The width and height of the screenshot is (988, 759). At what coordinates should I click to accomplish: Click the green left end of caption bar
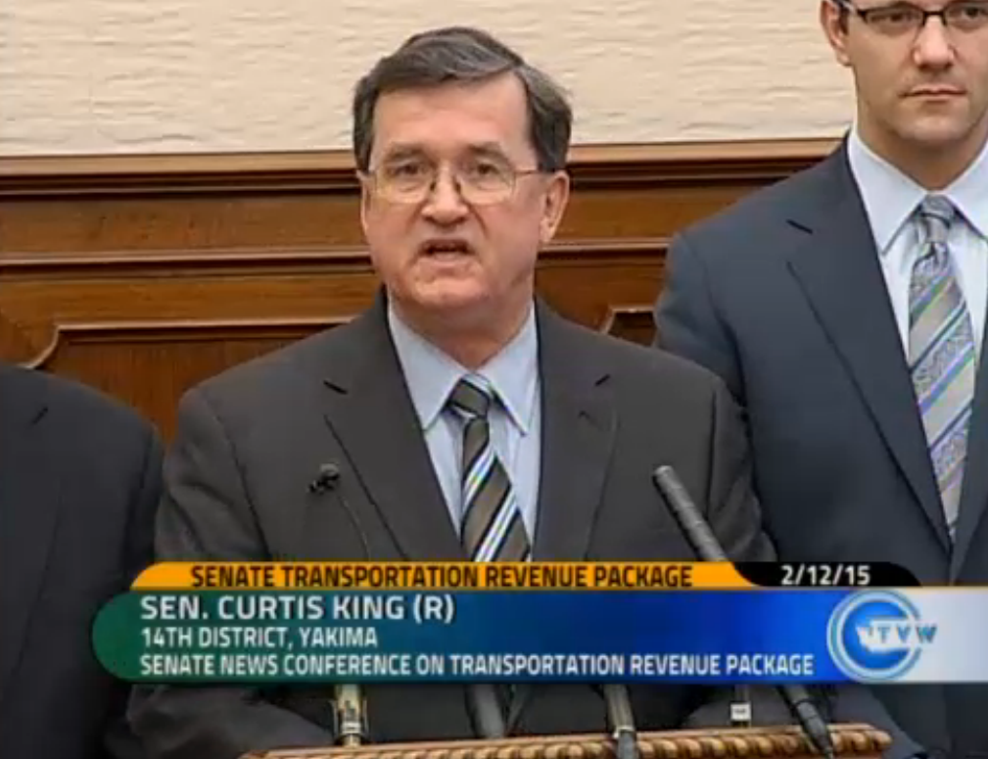113,637
